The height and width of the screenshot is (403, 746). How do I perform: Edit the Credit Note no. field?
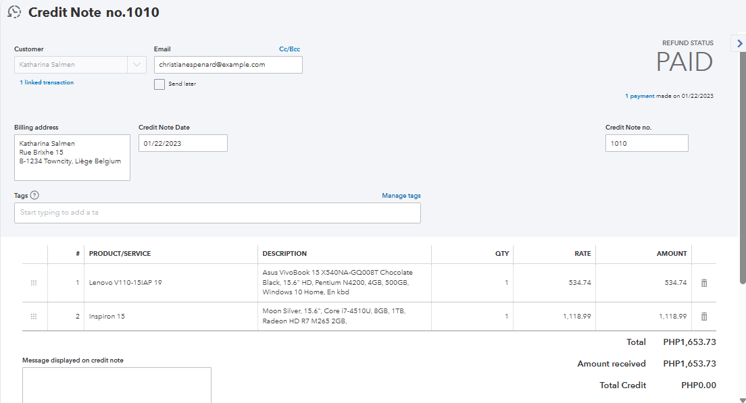(646, 143)
